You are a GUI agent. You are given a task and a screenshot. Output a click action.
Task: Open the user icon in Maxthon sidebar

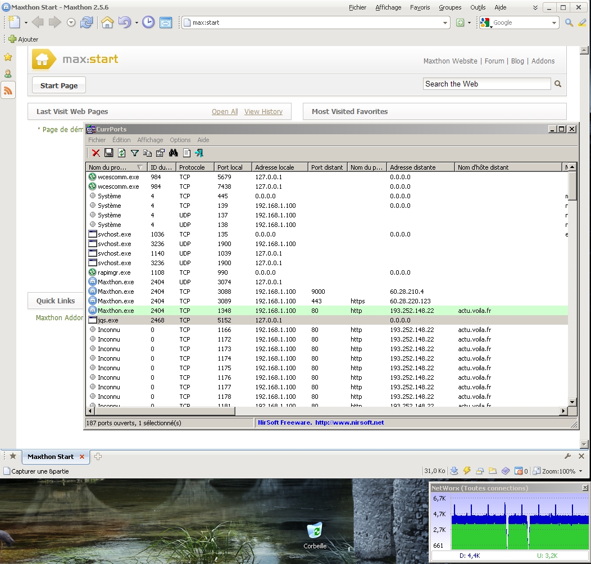[8, 74]
